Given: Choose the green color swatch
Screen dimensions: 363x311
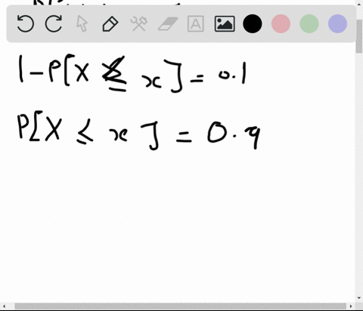Looking at the screenshot, I should (309, 23).
